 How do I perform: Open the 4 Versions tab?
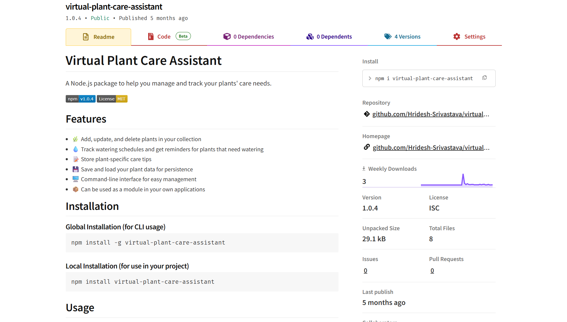point(407,36)
